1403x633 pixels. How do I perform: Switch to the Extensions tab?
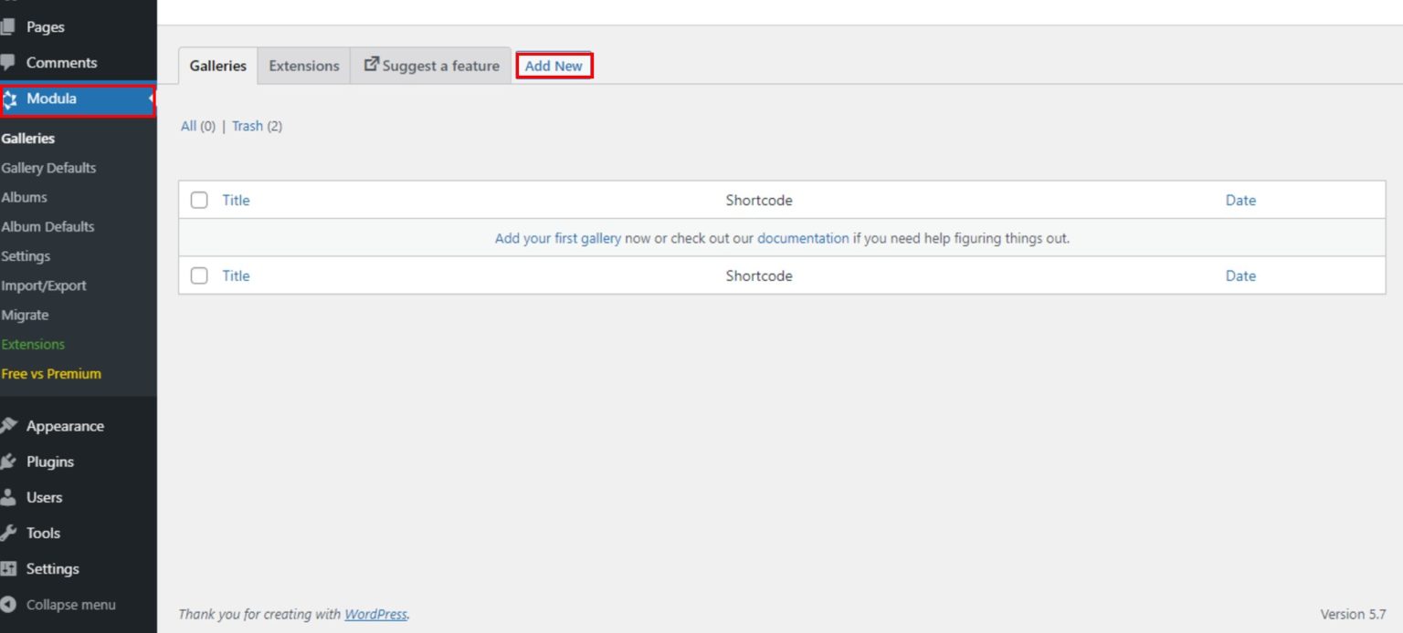pyautogui.click(x=304, y=65)
